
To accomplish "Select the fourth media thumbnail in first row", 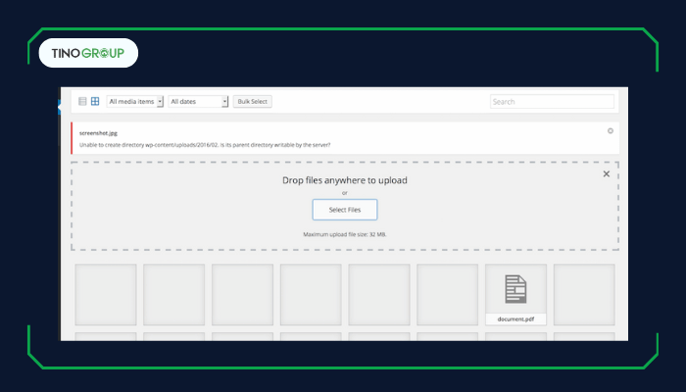I will point(311,294).
